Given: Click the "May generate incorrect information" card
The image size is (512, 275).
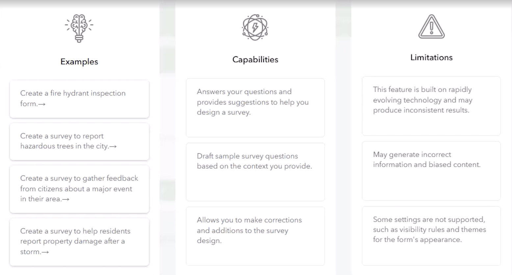Looking at the screenshot, I should click(431, 171).
